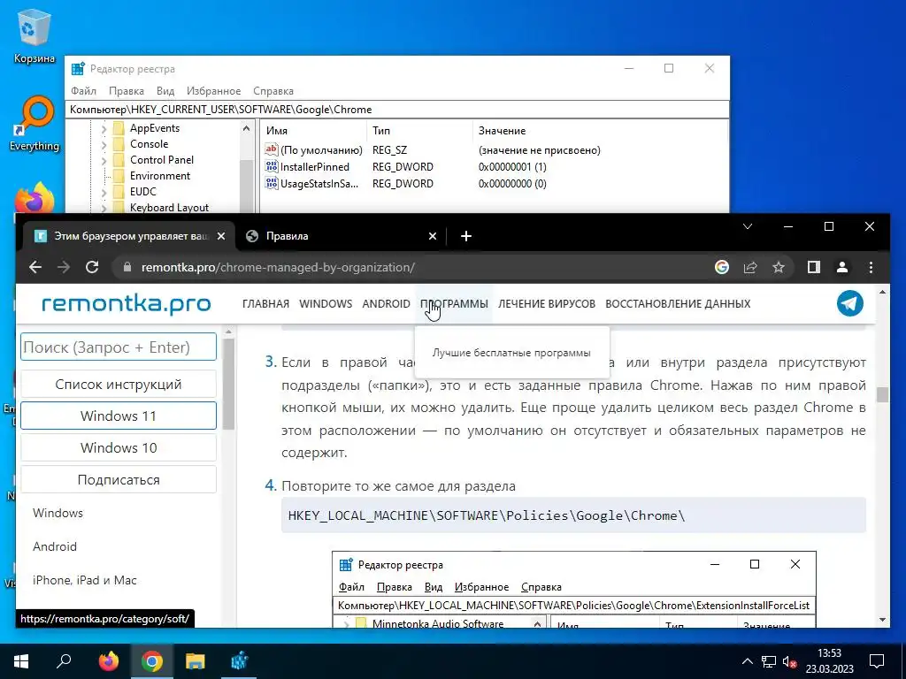
Task: Expand the Control Panel registry key
Action: pyautogui.click(x=104, y=160)
